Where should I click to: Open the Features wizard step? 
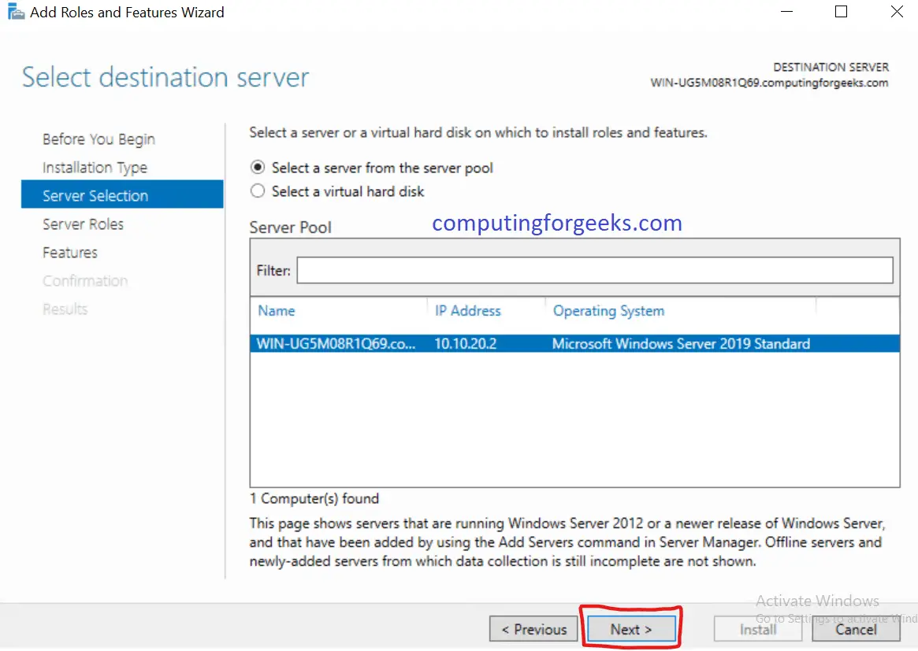pos(69,252)
